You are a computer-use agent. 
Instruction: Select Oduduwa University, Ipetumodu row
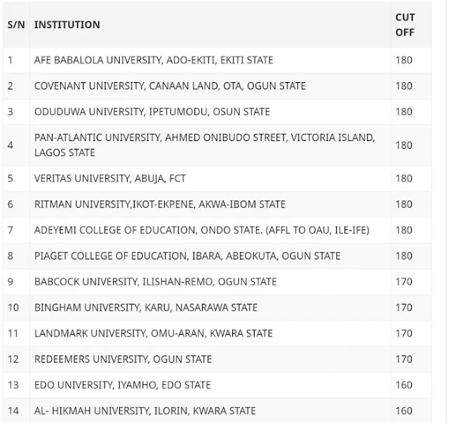pos(152,112)
